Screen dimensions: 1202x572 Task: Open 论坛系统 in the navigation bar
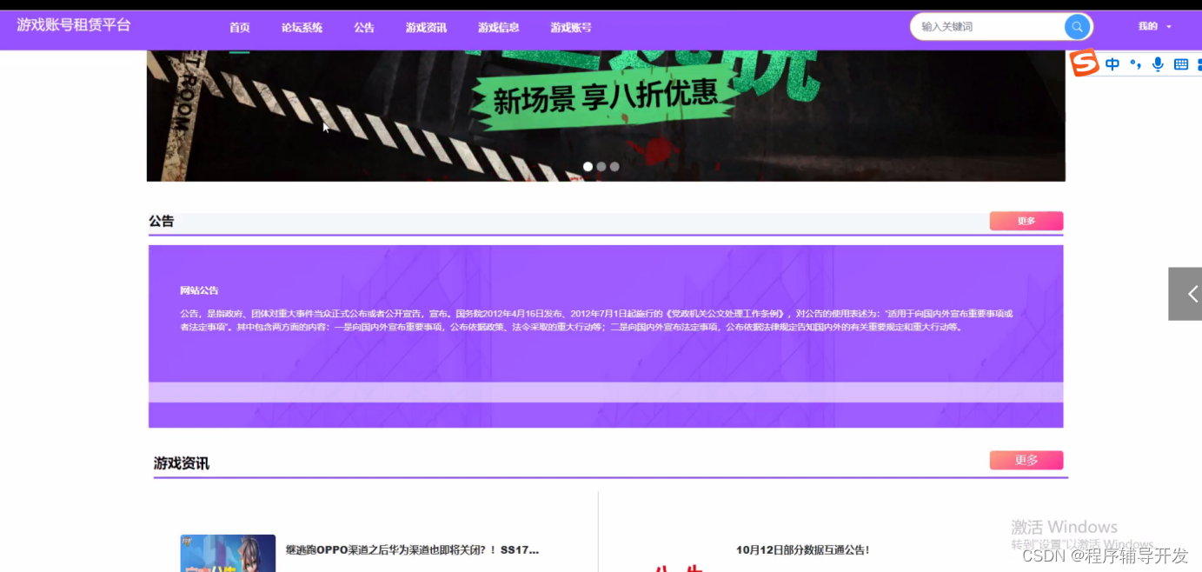(x=302, y=28)
